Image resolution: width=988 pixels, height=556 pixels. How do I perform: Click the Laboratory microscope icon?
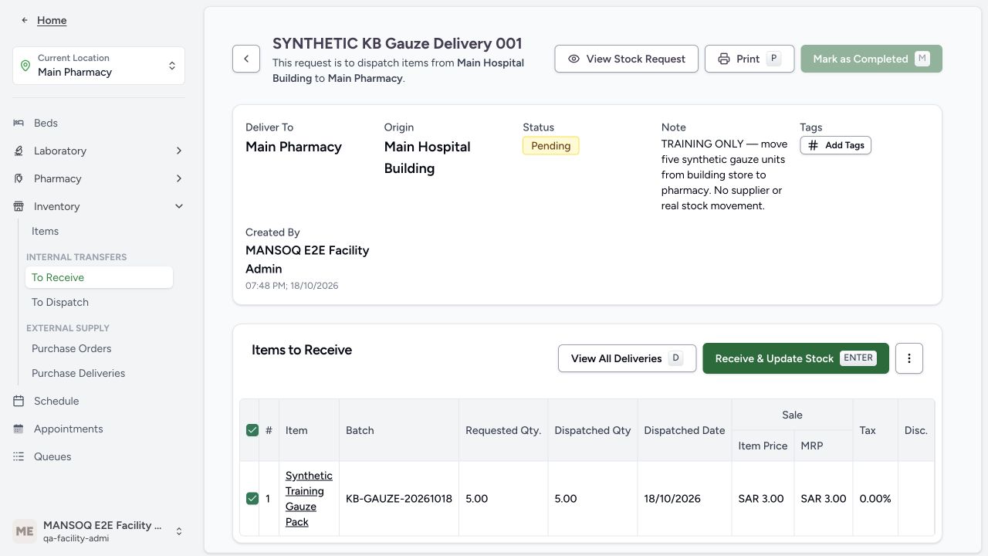19,151
